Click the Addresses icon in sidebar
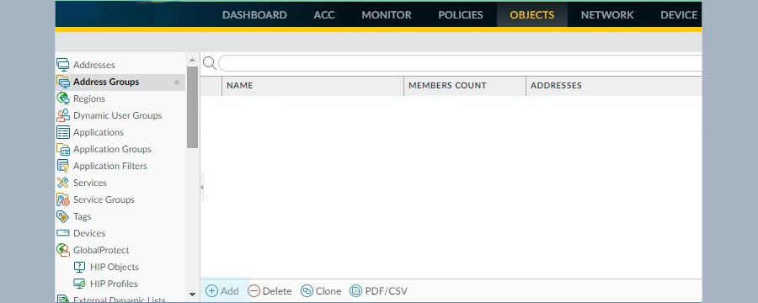The width and height of the screenshot is (758, 303). [63, 65]
